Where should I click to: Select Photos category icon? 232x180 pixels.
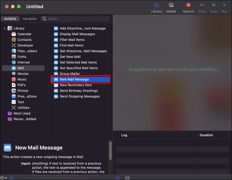pos(14,91)
